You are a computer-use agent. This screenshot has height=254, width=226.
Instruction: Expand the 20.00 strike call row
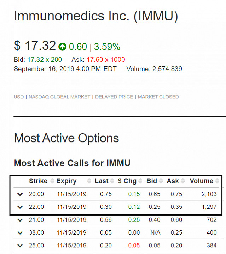20,194
